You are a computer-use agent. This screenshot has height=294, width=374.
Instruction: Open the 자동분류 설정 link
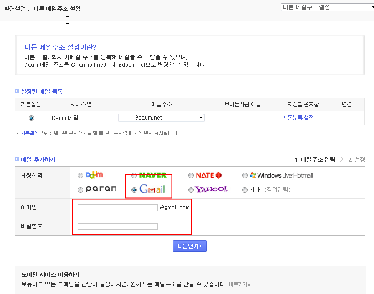[x=298, y=118]
